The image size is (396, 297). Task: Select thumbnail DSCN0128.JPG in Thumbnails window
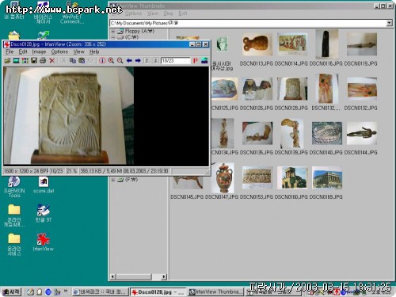pos(292,89)
